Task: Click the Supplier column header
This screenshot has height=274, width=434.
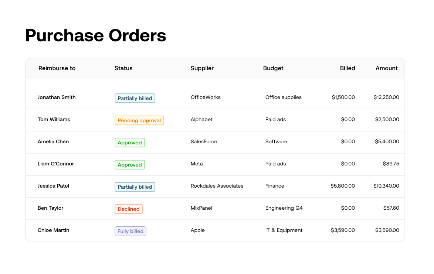Action: coord(202,68)
